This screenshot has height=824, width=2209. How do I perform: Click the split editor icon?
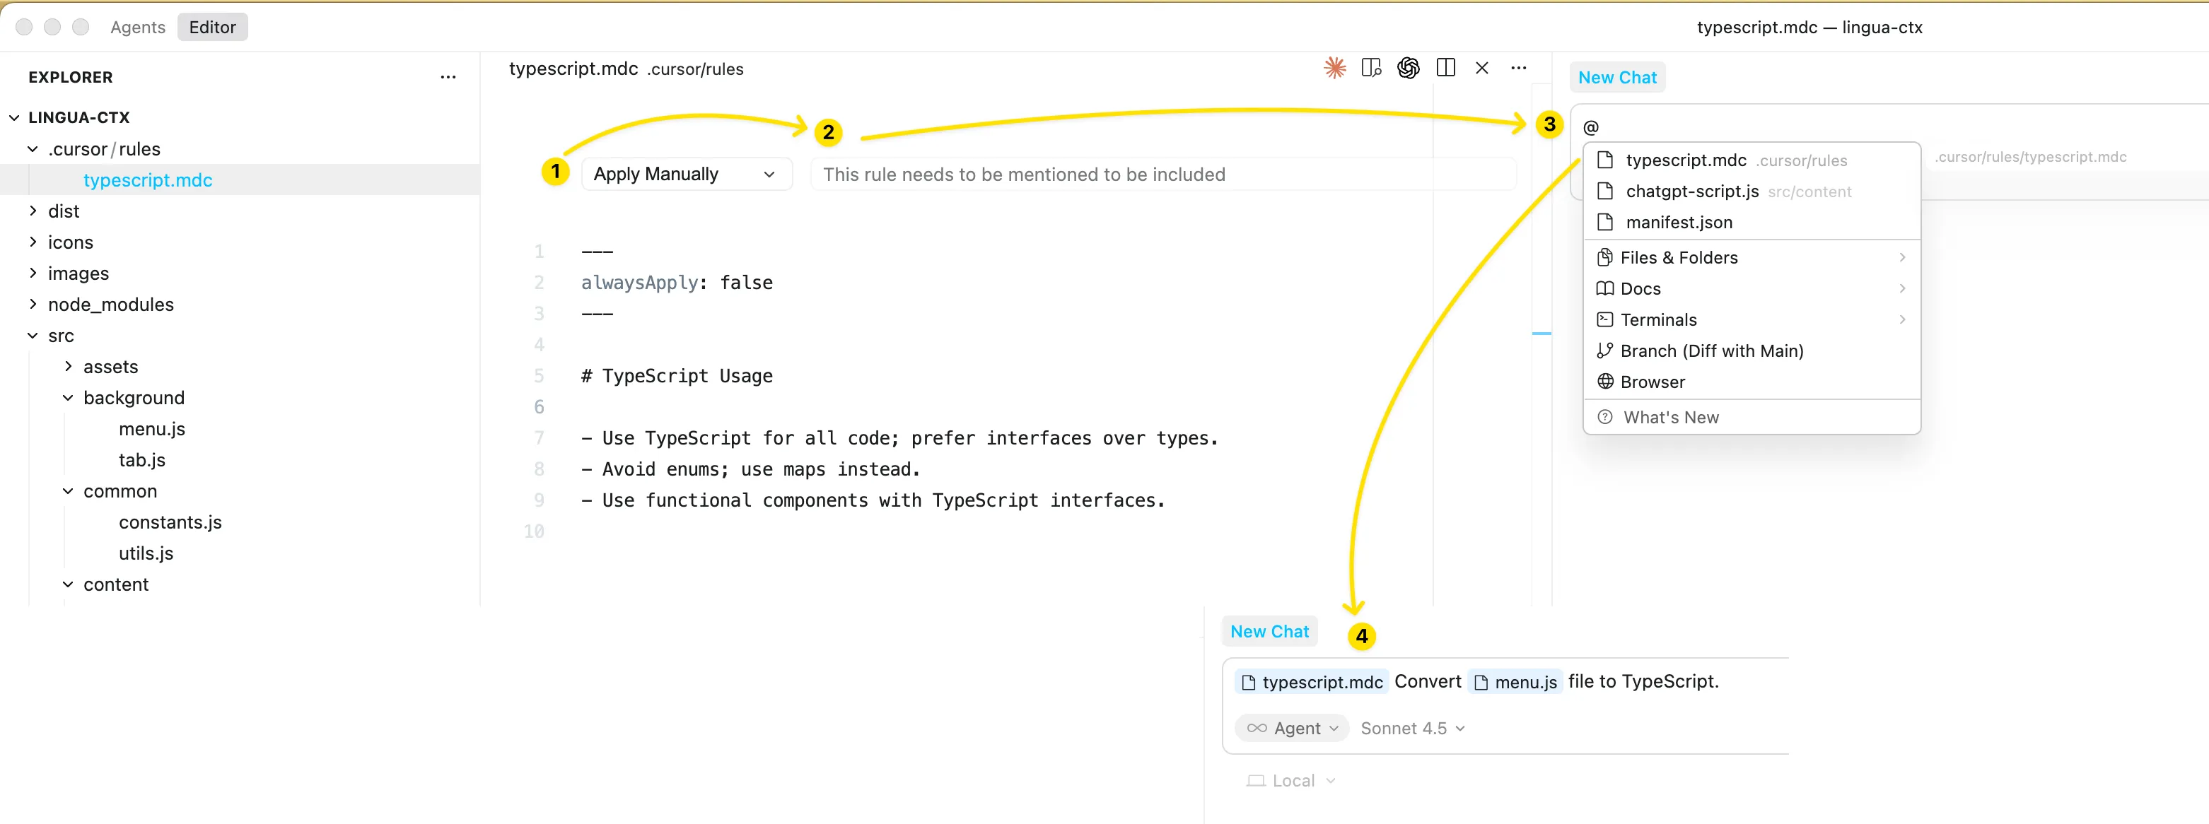pyautogui.click(x=1446, y=68)
